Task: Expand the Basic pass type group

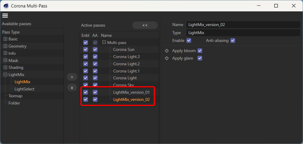Action: 5,39
